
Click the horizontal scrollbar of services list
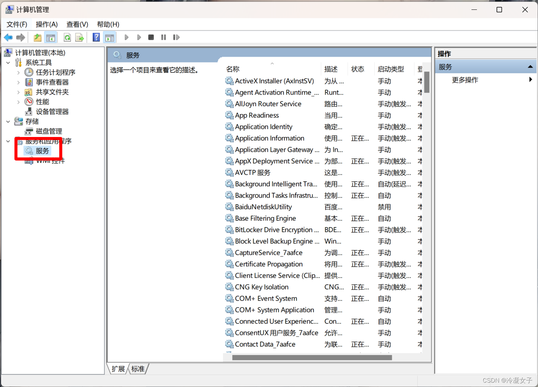pyautogui.click(x=312, y=358)
